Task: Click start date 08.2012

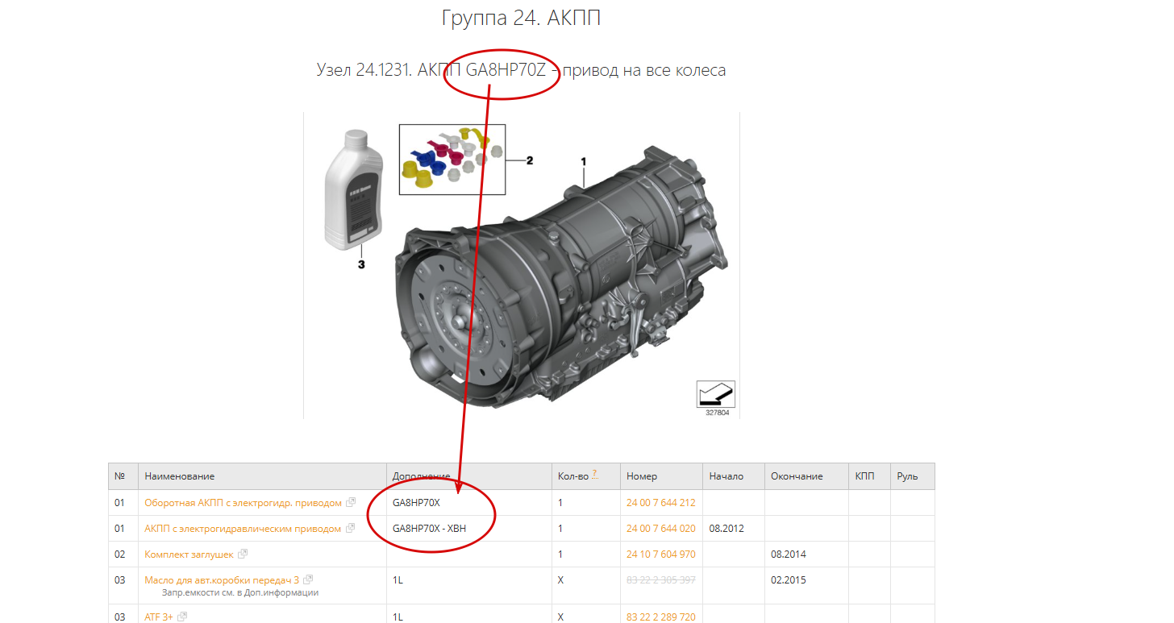Action: coord(726,528)
